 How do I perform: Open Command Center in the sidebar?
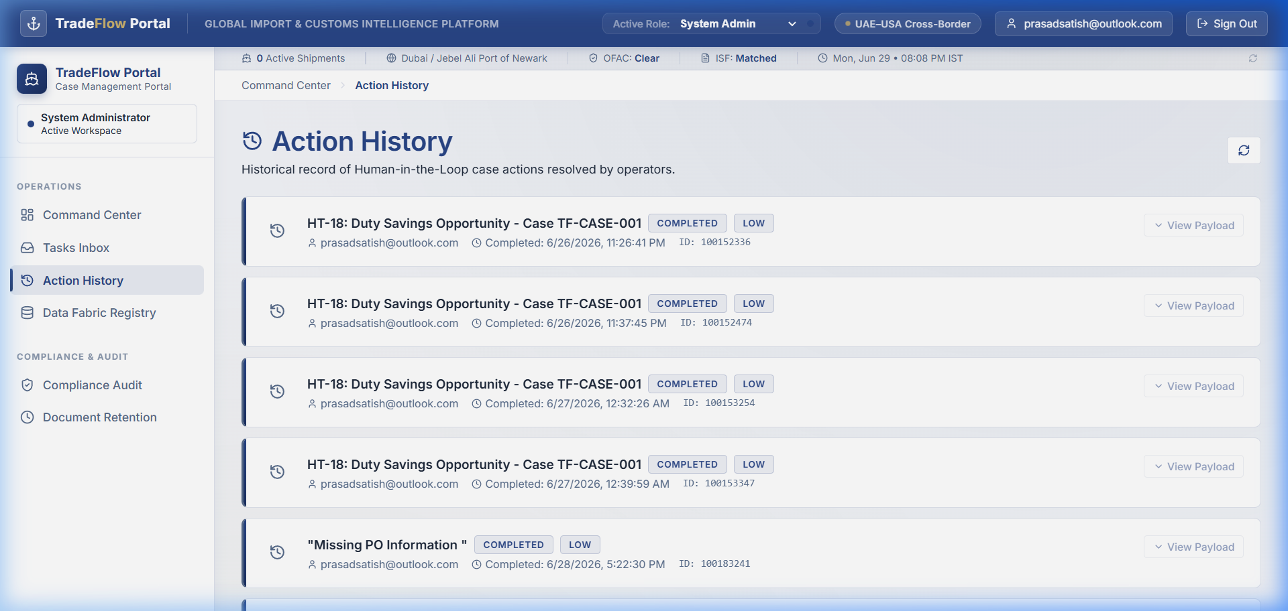[x=107, y=215]
